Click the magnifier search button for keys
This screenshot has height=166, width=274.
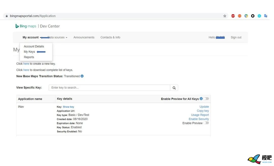point(174,88)
